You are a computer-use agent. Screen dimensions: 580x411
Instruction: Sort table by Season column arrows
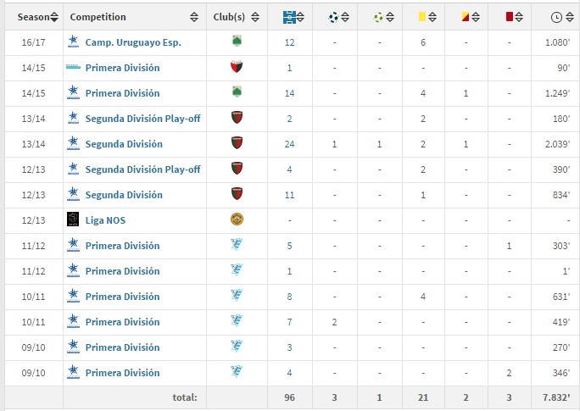pyautogui.click(x=54, y=17)
